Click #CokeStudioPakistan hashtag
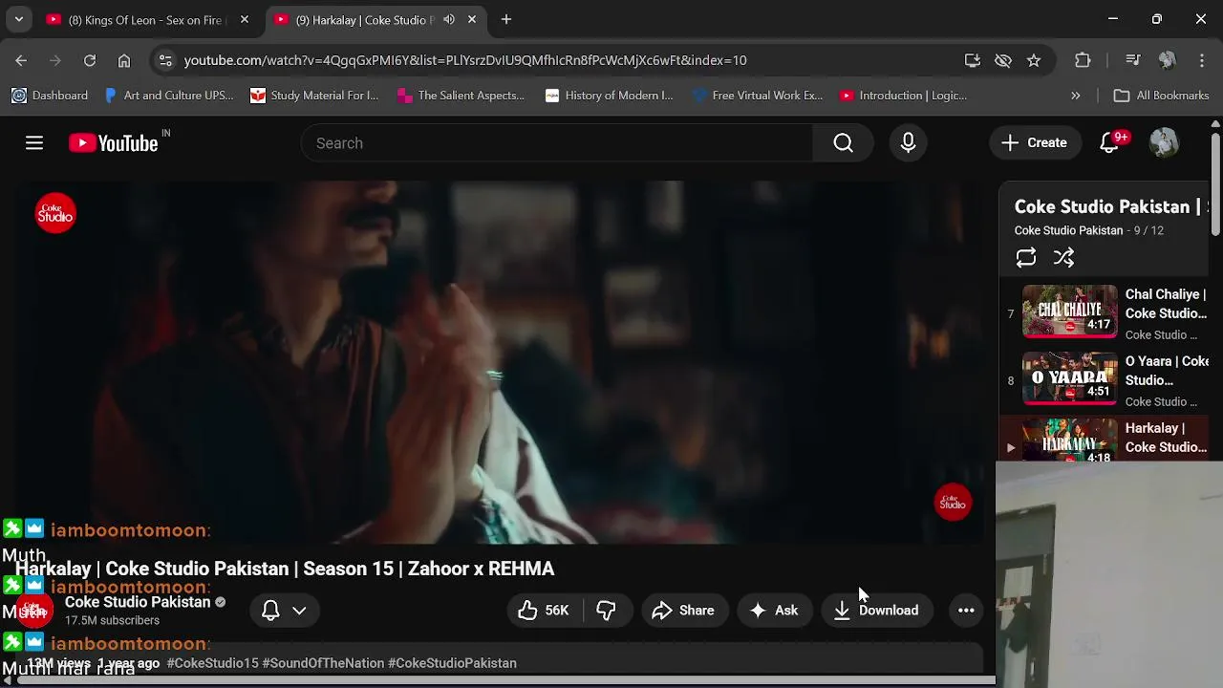 pos(452,663)
